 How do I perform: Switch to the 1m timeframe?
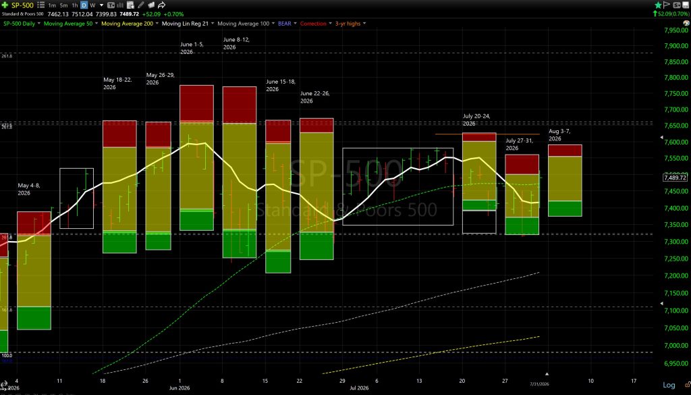tap(52, 5)
